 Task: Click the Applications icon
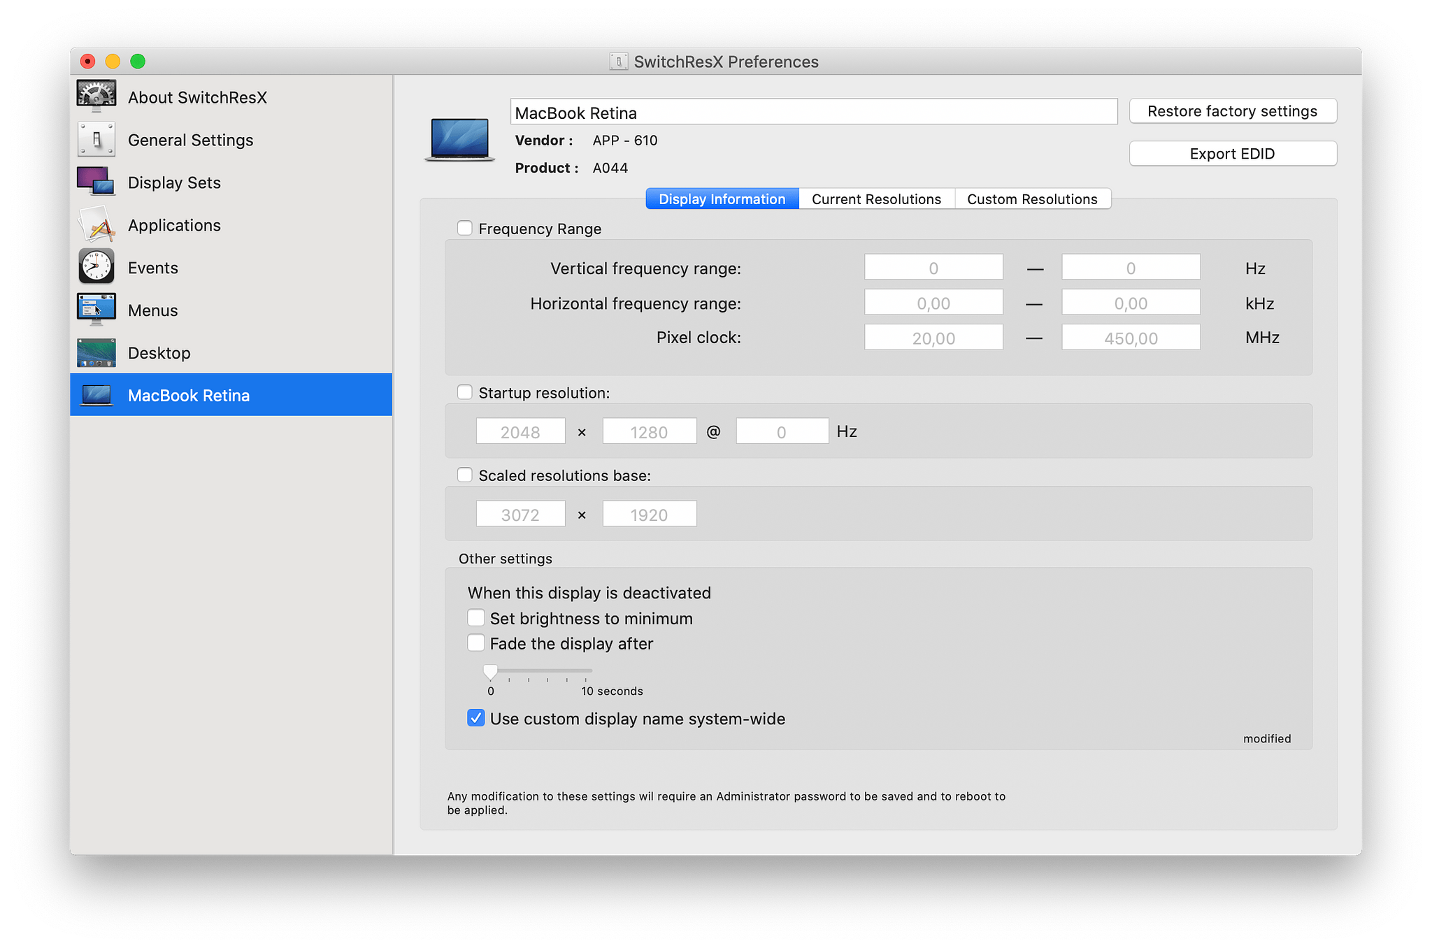point(95,224)
